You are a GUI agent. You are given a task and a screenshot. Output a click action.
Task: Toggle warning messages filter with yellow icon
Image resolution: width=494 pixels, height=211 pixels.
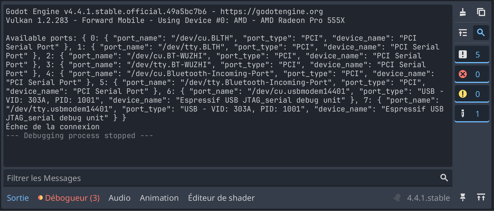[x=472, y=94]
